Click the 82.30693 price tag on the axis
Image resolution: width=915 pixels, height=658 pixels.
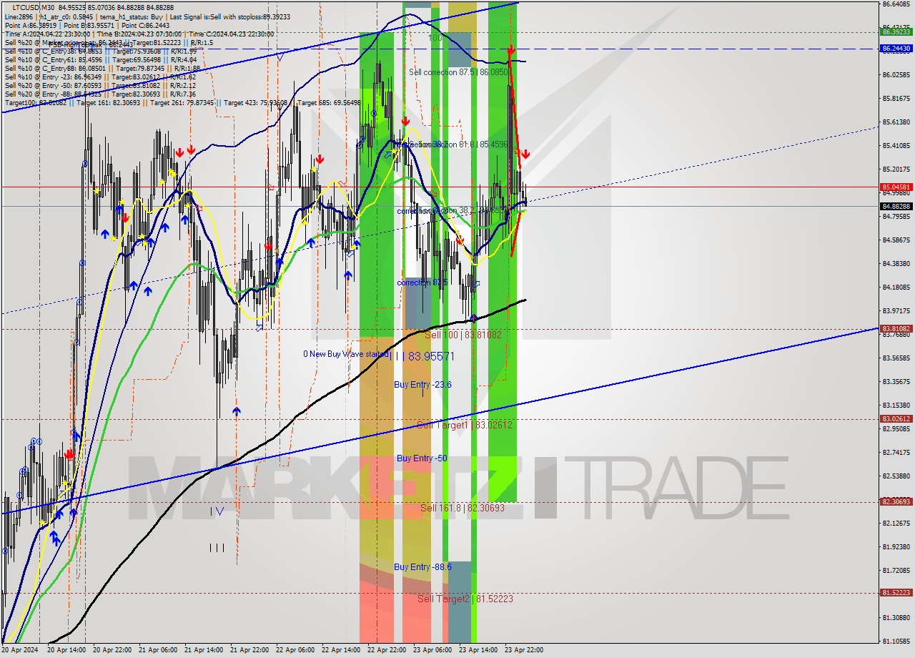click(896, 501)
